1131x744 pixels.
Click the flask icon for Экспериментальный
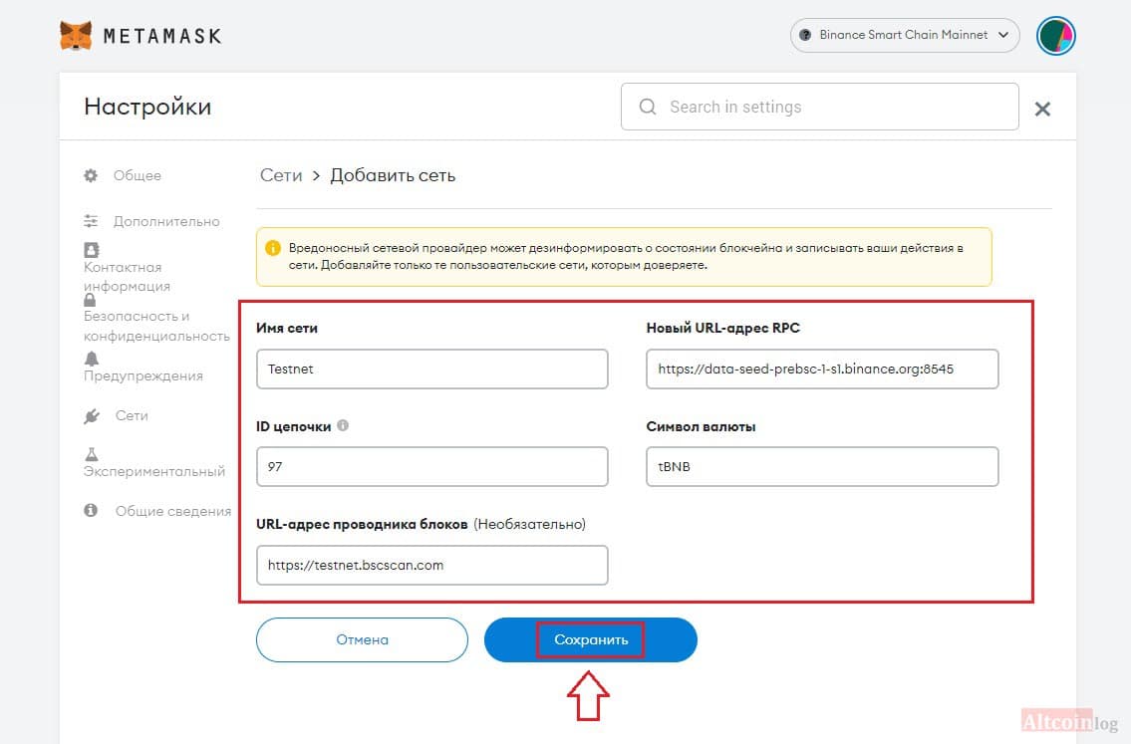(x=92, y=454)
